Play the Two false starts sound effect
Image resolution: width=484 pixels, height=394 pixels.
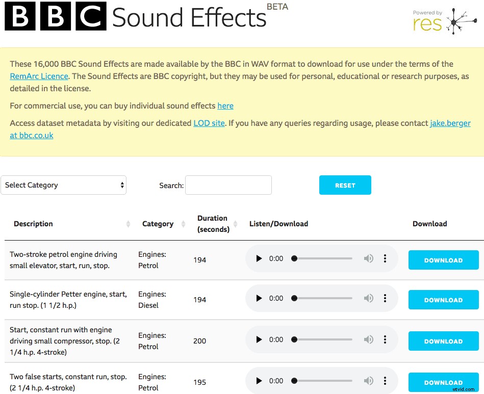click(x=259, y=381)
